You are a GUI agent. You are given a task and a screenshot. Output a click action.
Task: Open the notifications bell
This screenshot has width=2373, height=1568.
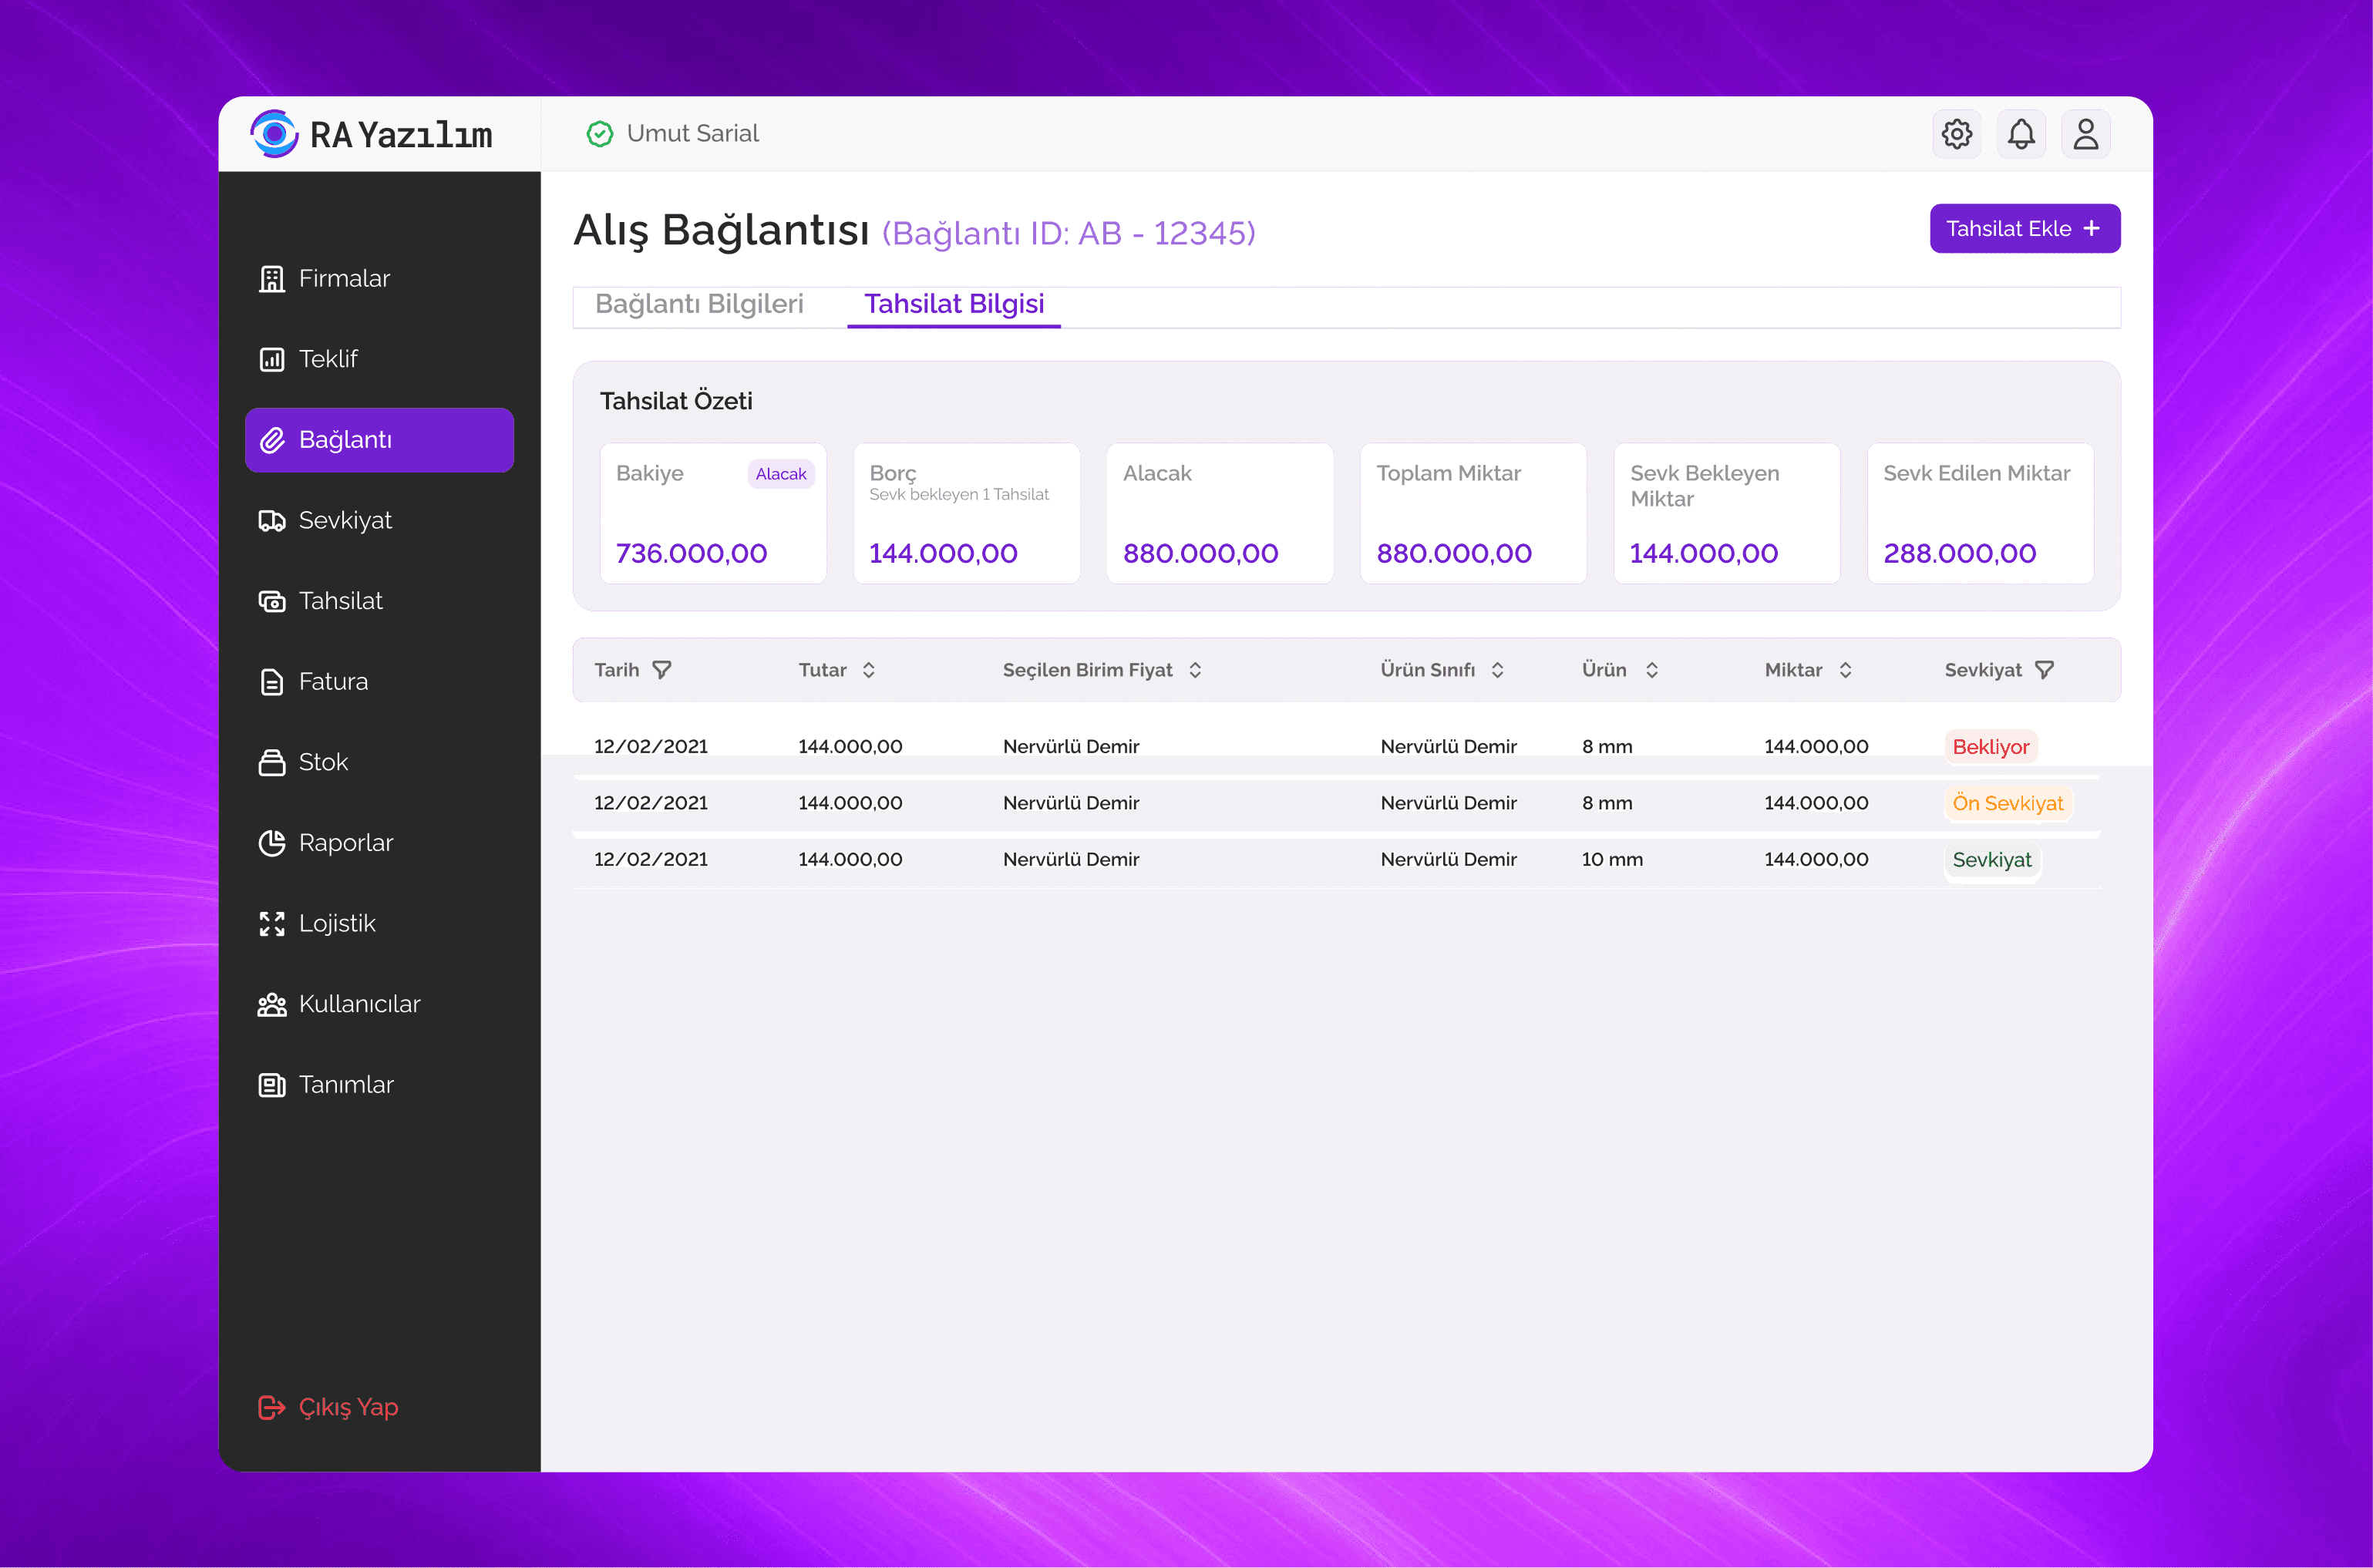click(x=2021, y=134)
